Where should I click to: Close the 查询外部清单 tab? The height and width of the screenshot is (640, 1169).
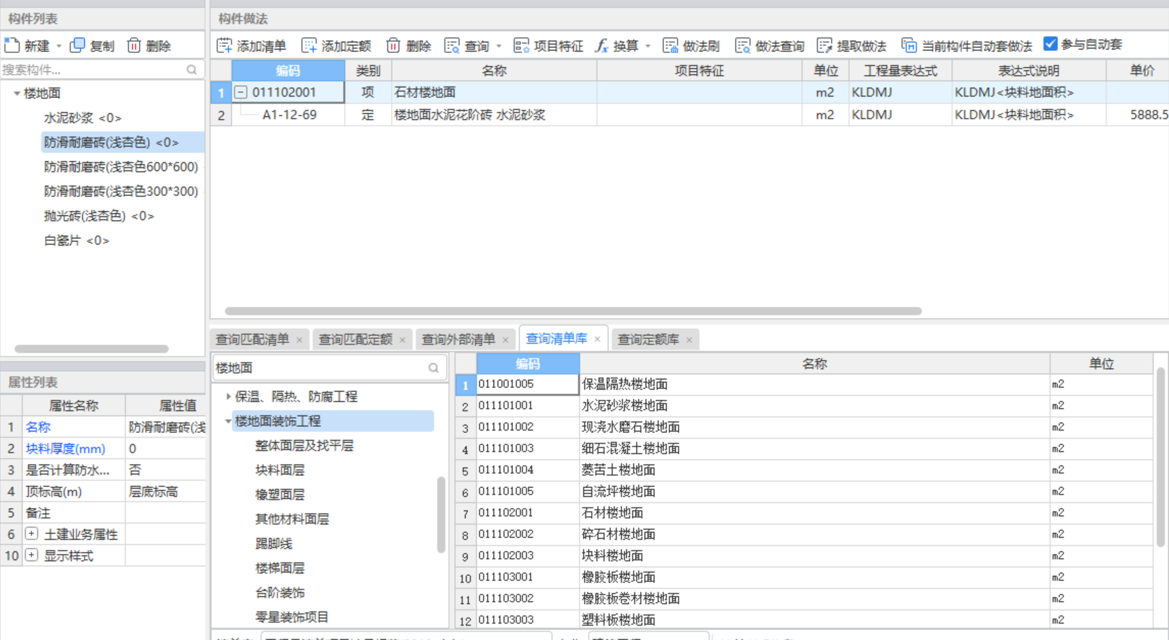[505, 340]
